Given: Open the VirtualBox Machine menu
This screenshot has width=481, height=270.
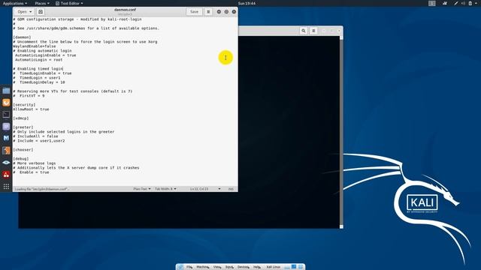Looking at the screenshot, I should tap(202, 267).
